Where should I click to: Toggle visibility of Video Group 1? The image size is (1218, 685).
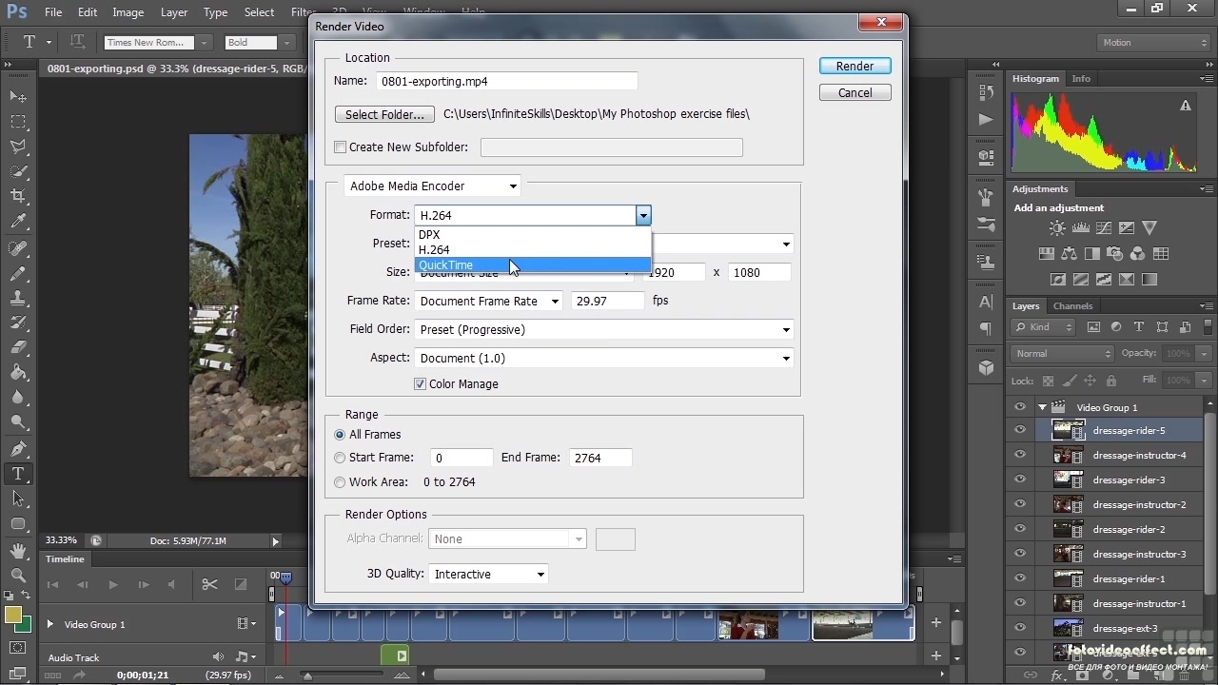tap(1020, 407)
